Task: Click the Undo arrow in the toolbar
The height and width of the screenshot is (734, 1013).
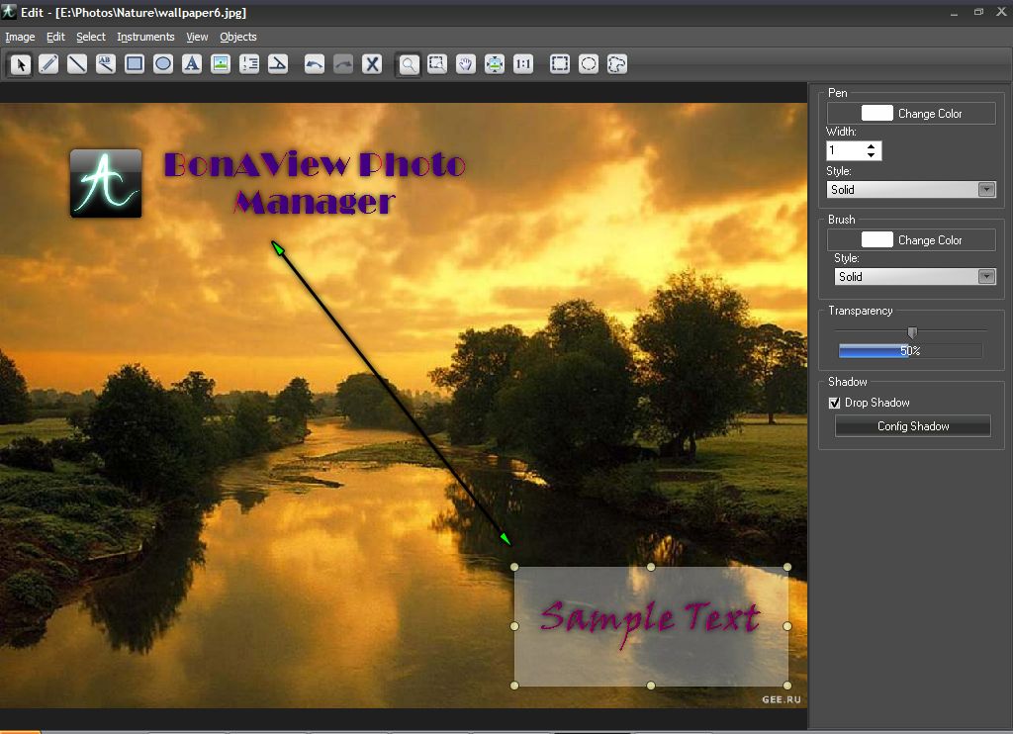Action: point(315,64)
